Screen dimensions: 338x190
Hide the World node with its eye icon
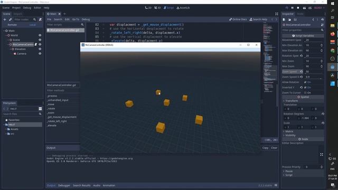pyautogui.click(x=40, y=35)
